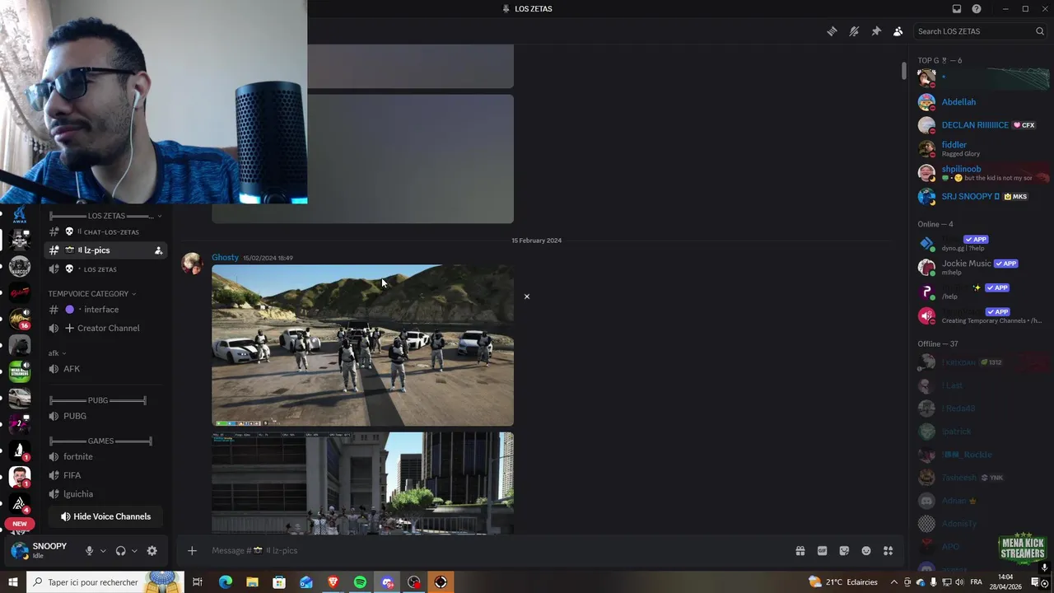Open microphone input options dropdown arrow
The width and height of the screenshot is (1054, 593).
103,551
